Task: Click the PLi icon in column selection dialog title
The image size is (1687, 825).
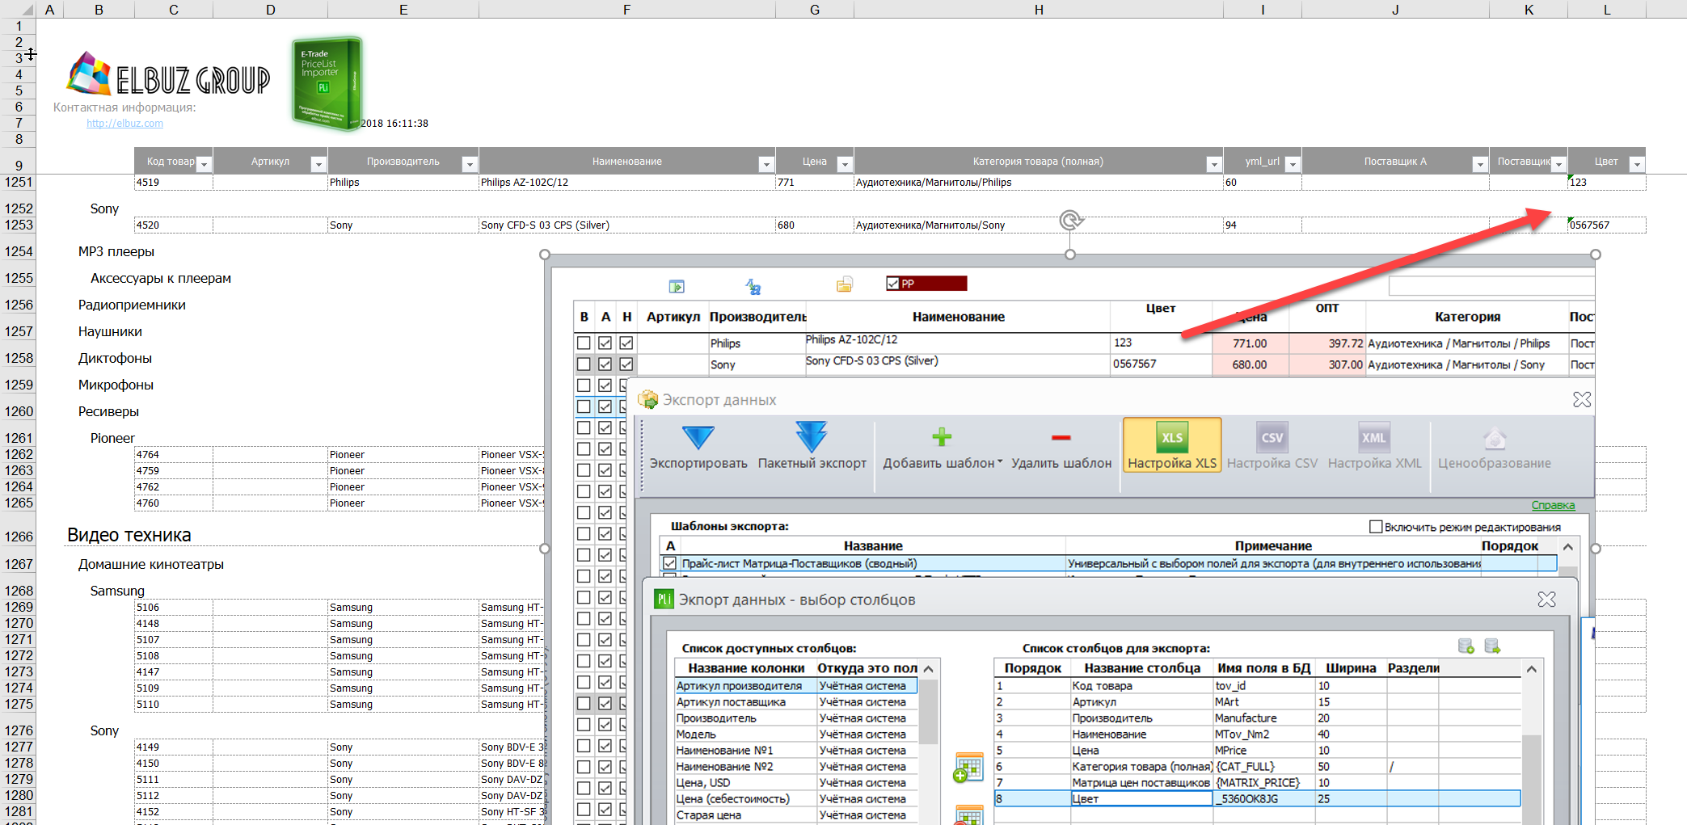Action: click(664, 600)
